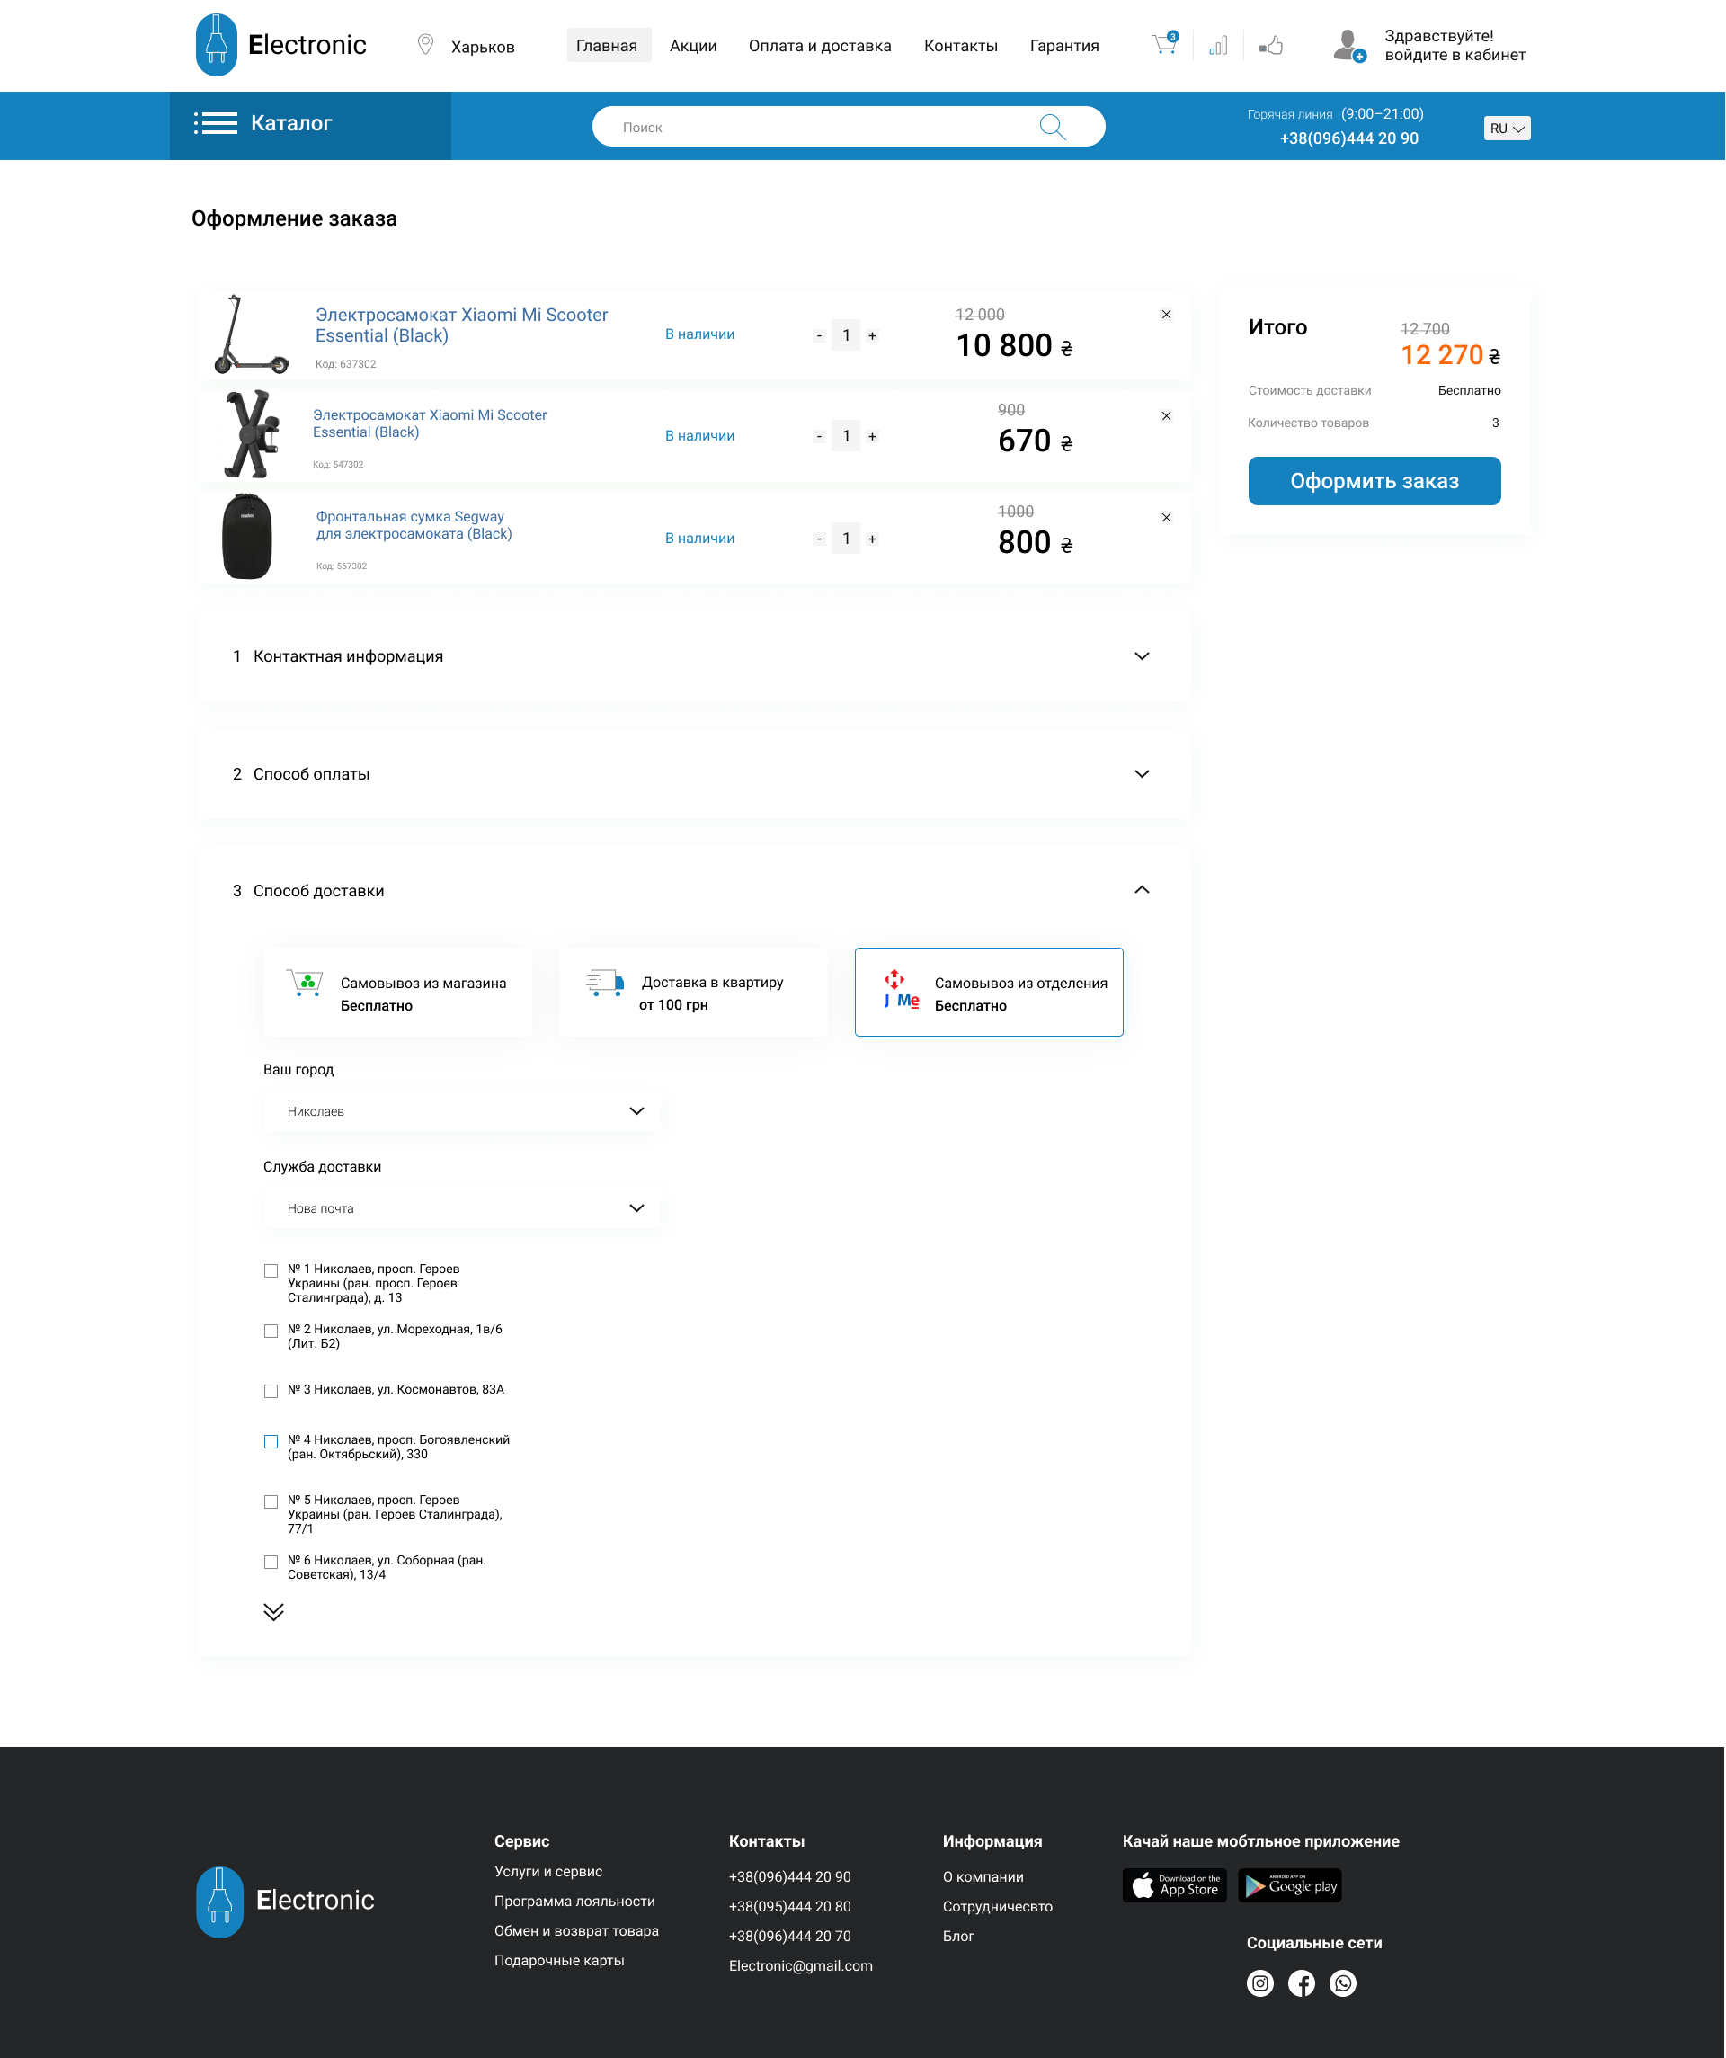Click the location pin icon near Харьков

click(x=425, y=45)
